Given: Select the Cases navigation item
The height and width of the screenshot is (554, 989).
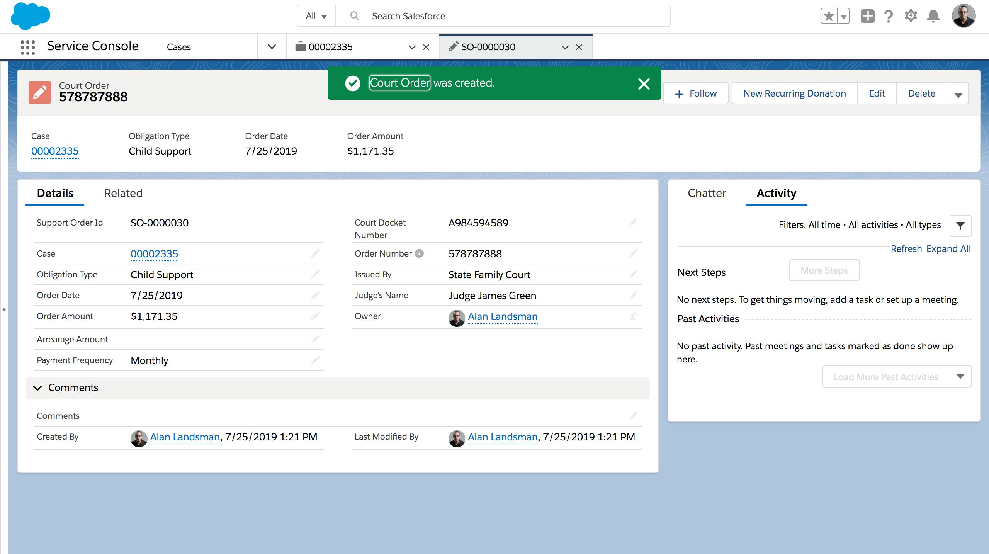Looking at the screenshot, I should pyautogui.click(x=179, y=47).
